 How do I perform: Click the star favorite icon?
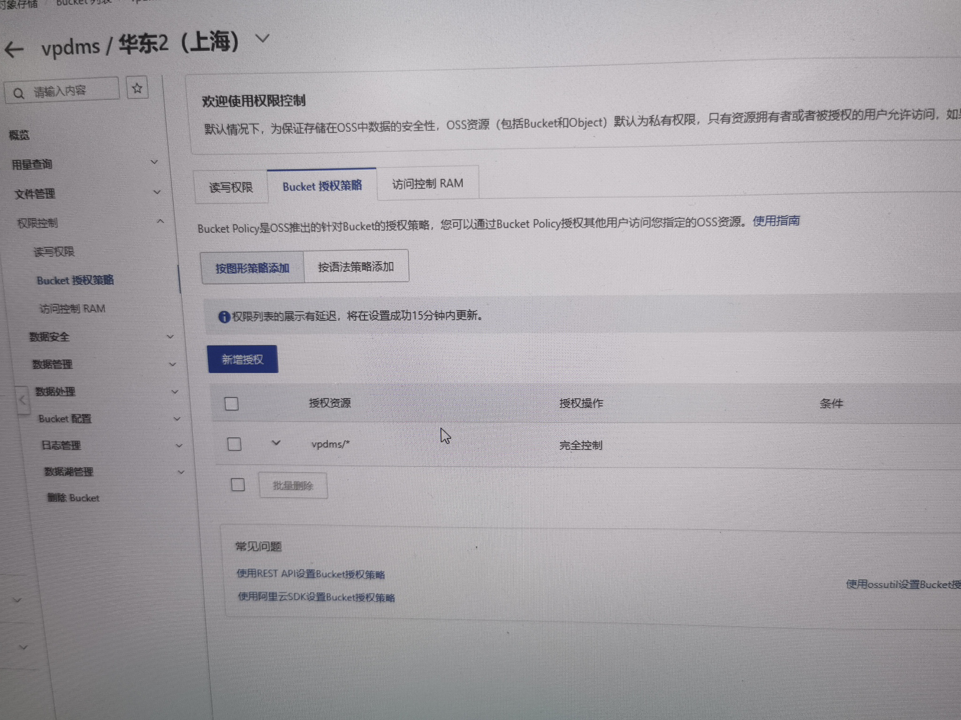[137, 88]
